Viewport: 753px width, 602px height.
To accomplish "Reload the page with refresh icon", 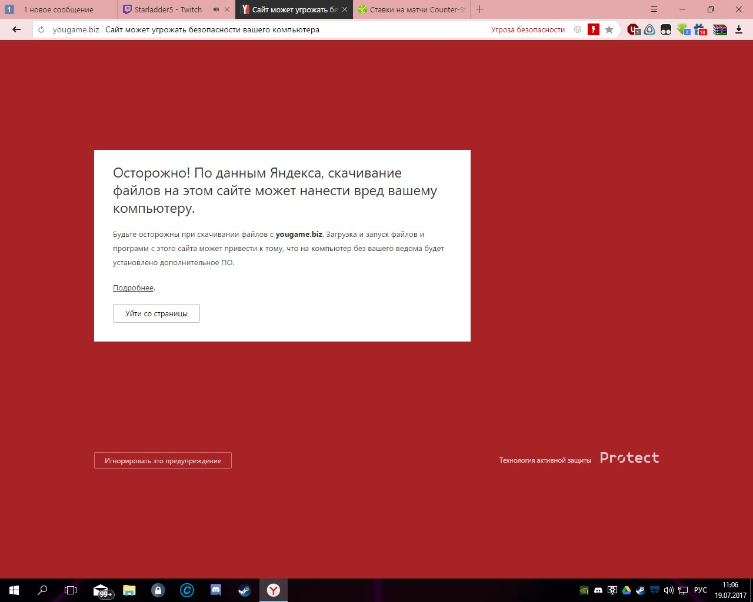I will [41, 29].
